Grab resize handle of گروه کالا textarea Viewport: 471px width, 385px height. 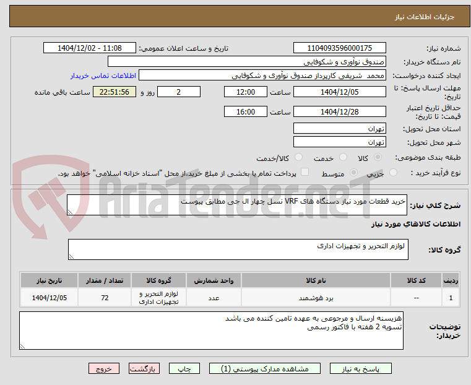[x=71, y=256]
